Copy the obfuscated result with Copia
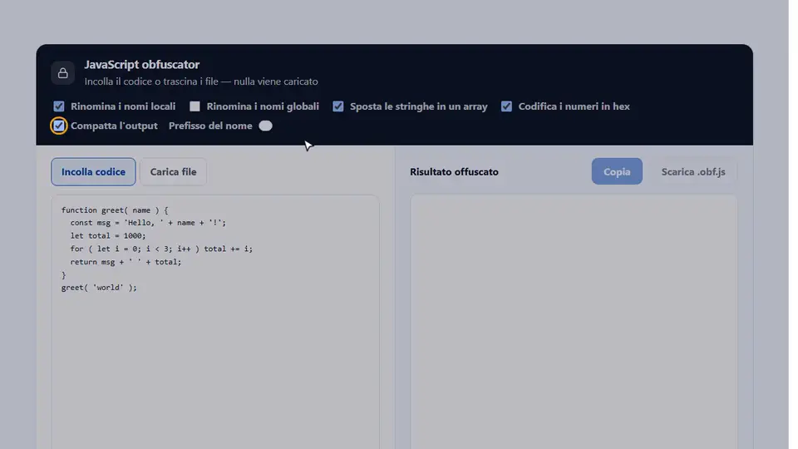Image resolution: width=798 pixels, height=449 pixels. click(617, 171)
